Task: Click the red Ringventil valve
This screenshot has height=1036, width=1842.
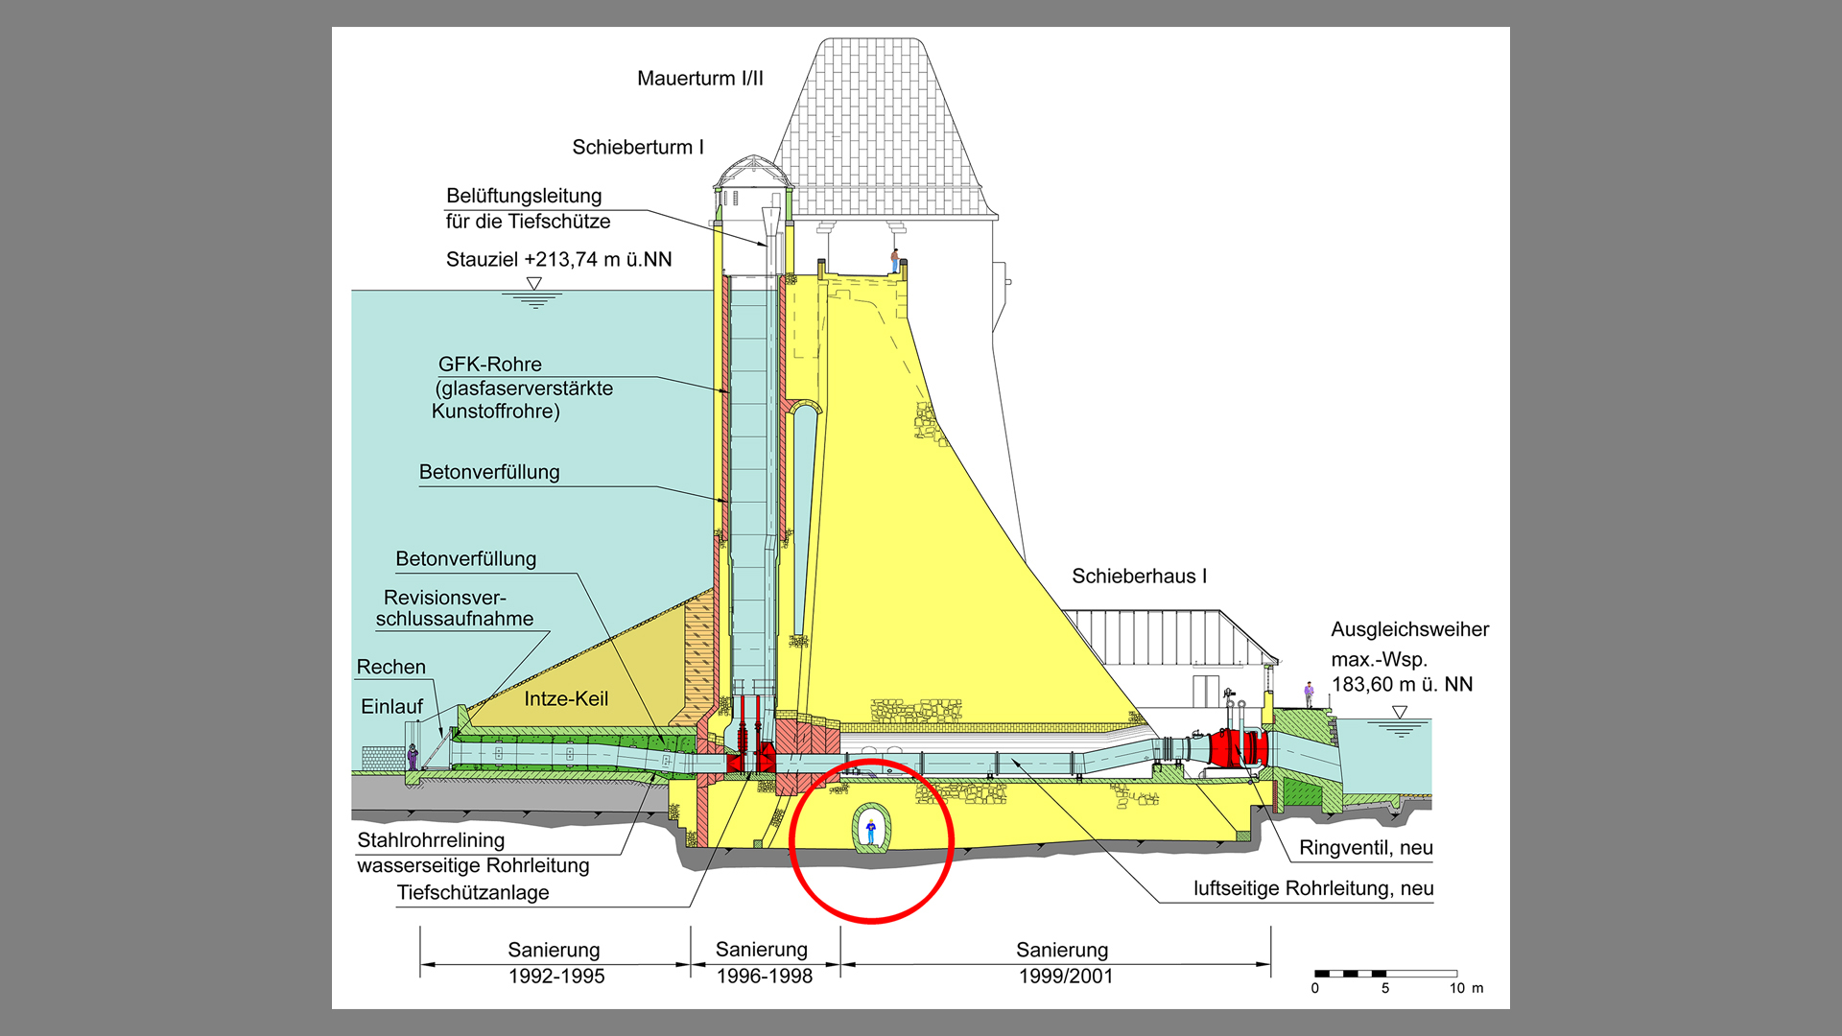Action: pyautogui.click(x=1235, y=748)
